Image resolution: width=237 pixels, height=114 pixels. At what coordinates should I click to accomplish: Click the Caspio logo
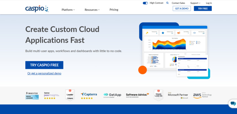pyautogui.click(x=37, y=9)
